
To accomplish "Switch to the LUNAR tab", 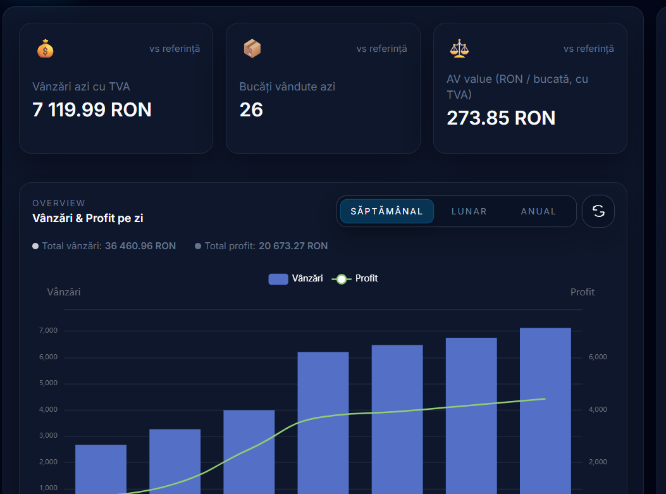I will [469, 211].
